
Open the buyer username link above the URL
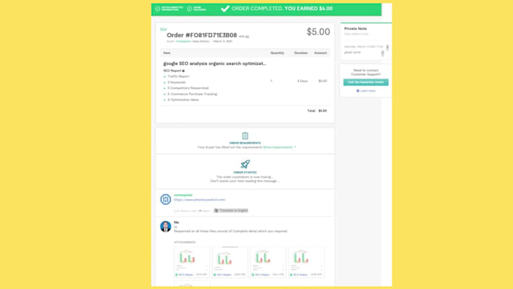click(x=183, y=195)
